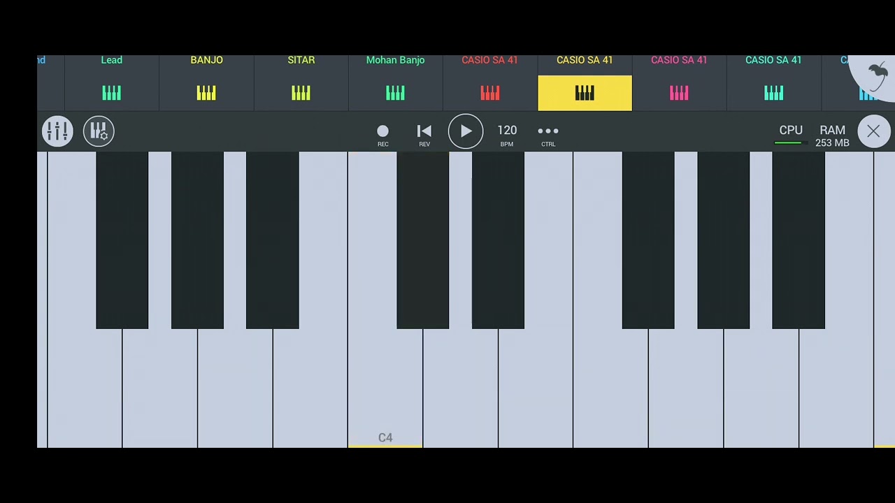Select the red CASIO SA 41 keyboard icon

(x=490, y=93)
